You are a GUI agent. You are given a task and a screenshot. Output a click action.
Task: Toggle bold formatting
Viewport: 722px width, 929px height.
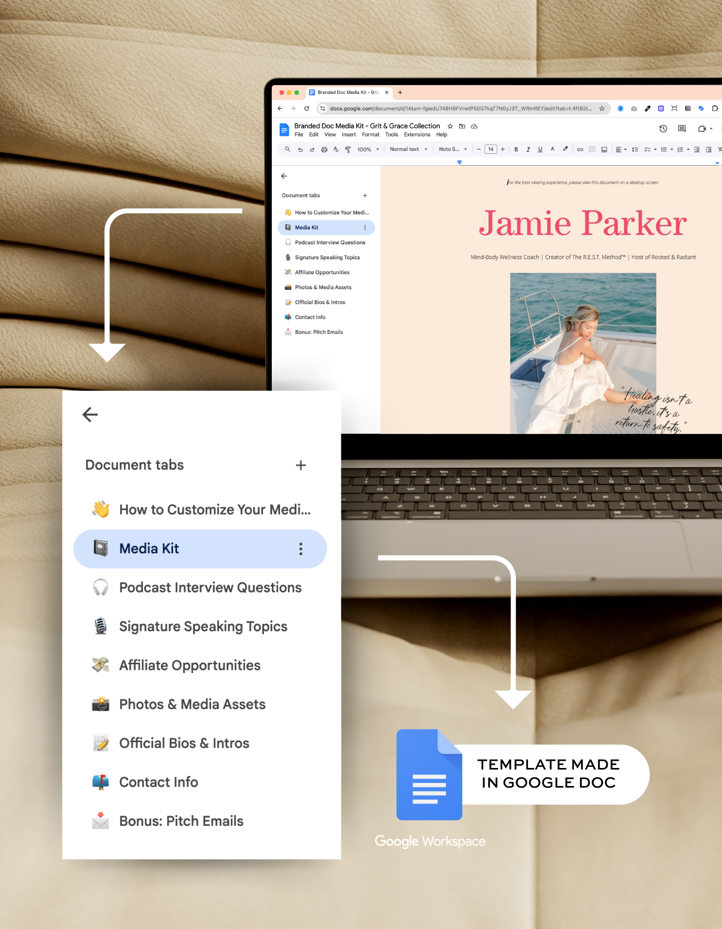[x=516, y=150]
